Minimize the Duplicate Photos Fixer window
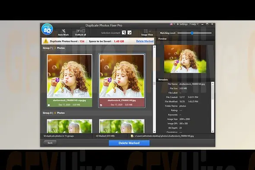 202,24
